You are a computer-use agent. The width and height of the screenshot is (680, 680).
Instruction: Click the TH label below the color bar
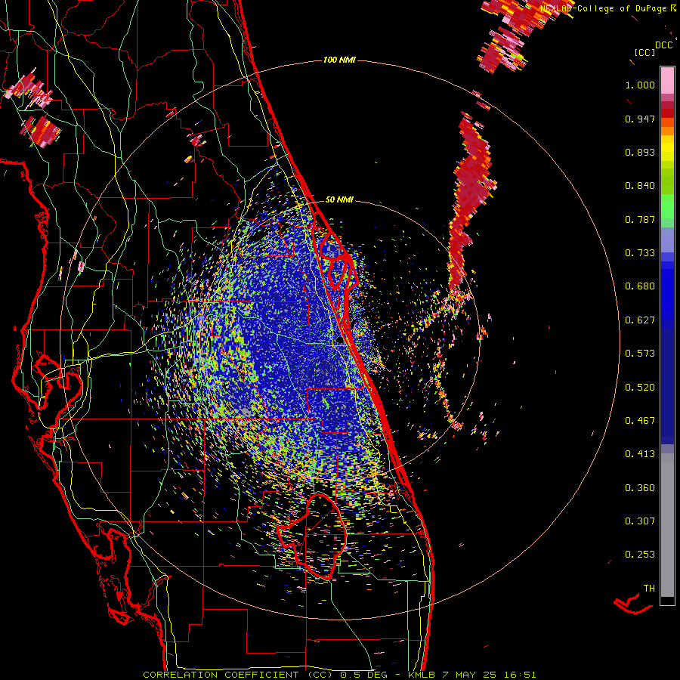[649, 589]
